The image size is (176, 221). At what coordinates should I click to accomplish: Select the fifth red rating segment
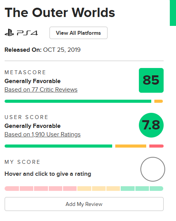tap(70, 189)
